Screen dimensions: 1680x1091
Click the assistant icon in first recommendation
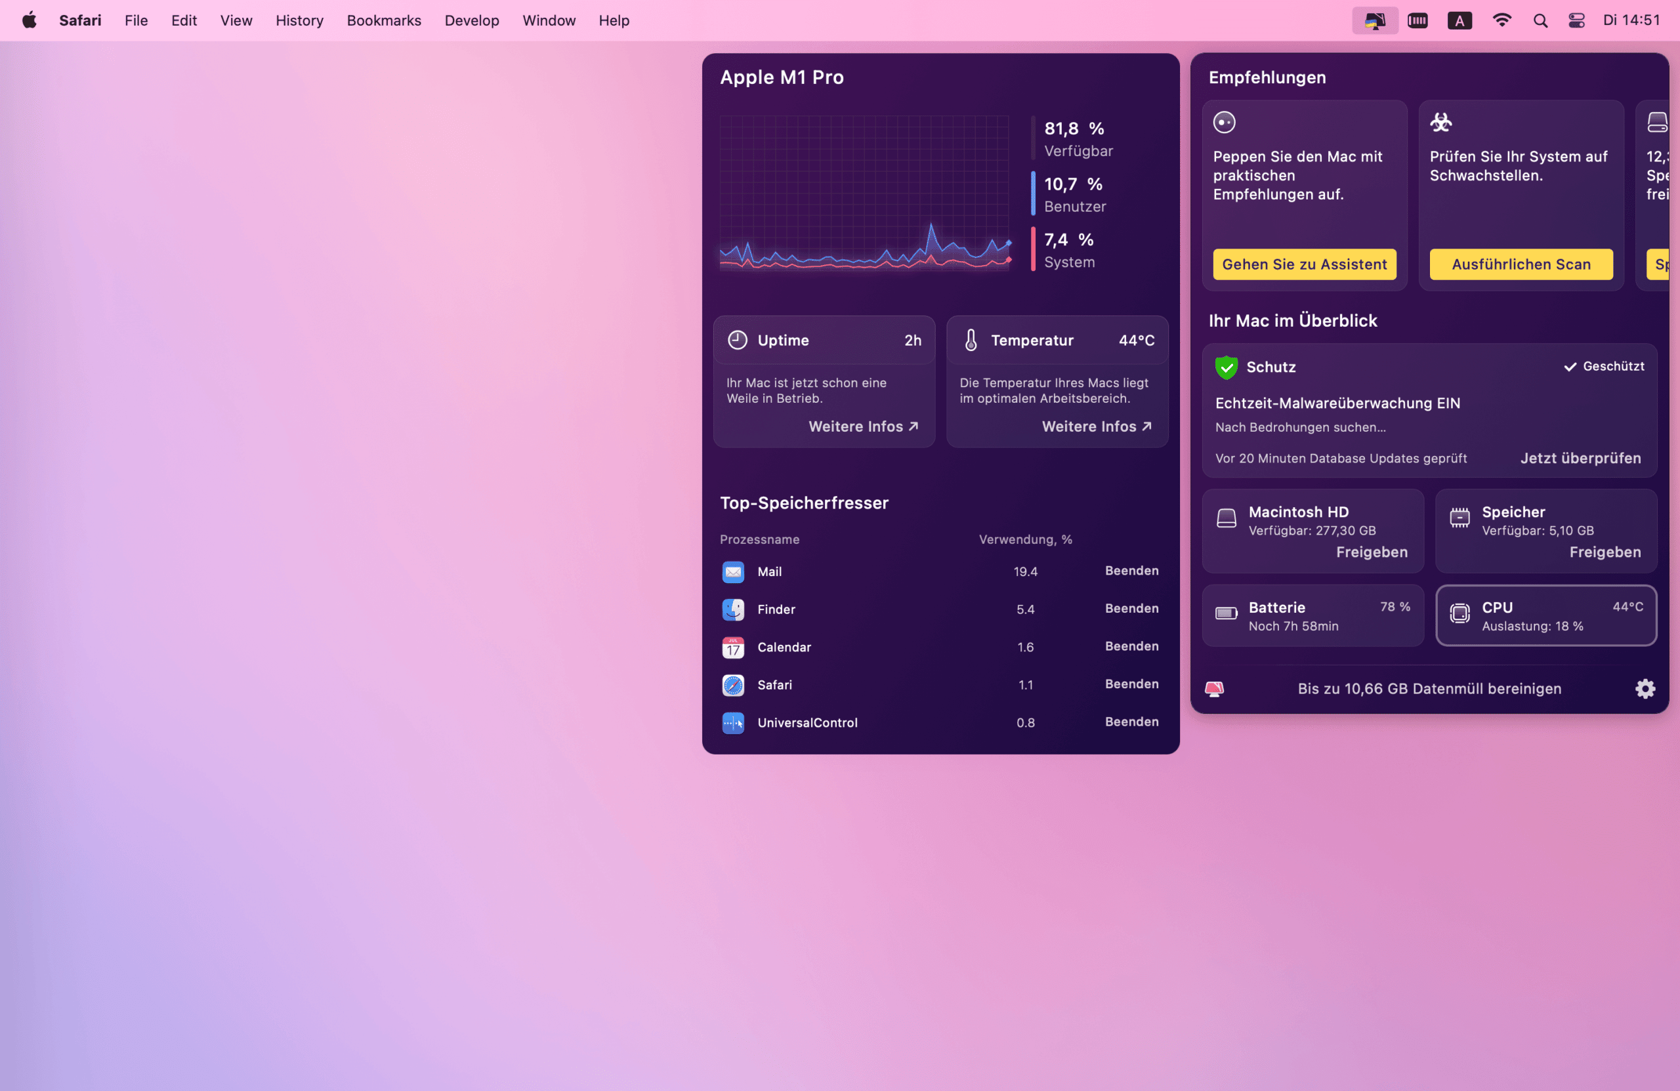point(1224,122)
